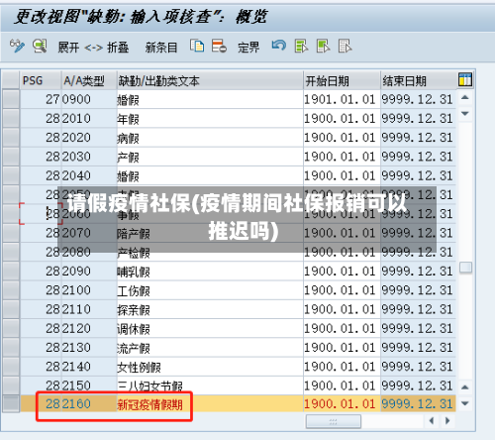The image size is (495, 440).
Task: Click the 0900 type cell
Action: coord(89,99)
